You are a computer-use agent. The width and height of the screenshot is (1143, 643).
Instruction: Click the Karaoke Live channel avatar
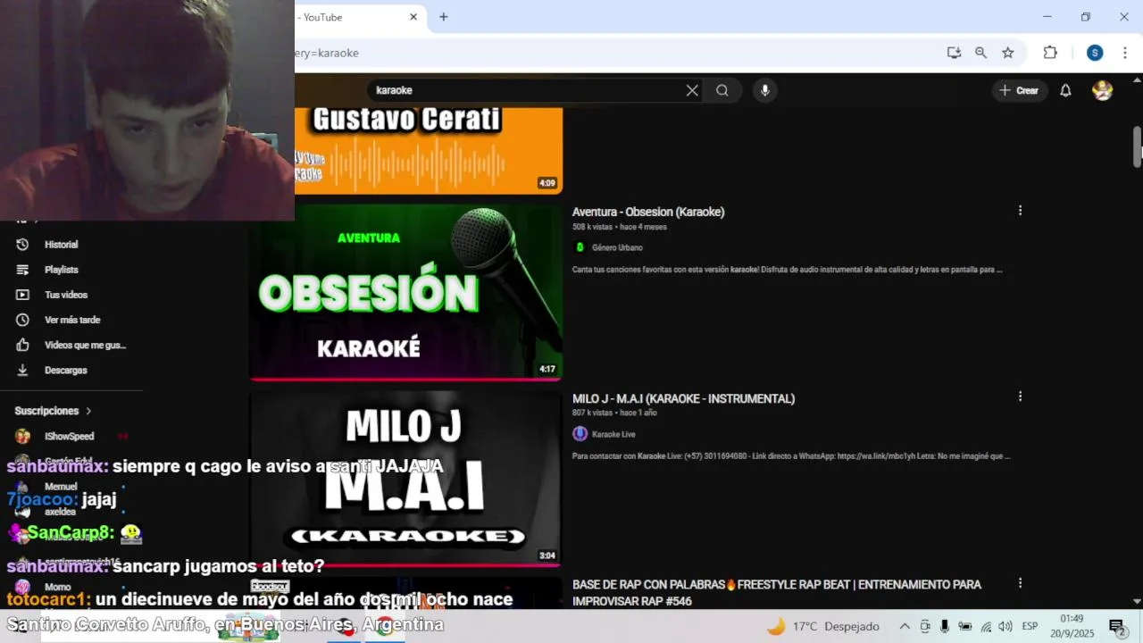click(580, 434)
